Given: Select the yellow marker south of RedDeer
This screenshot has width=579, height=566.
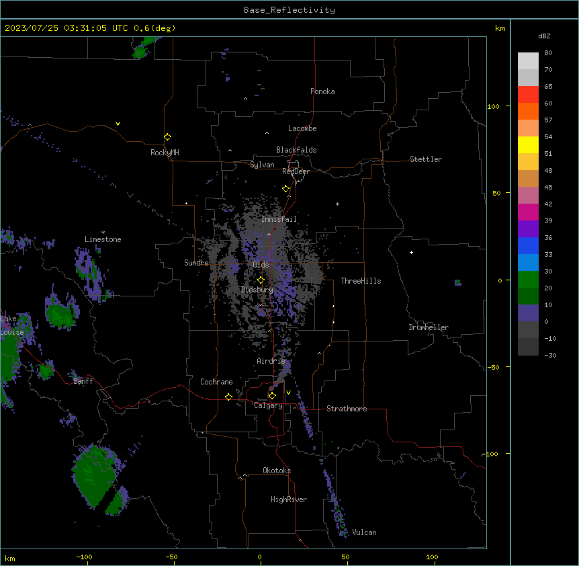Looking at the screenshot, I should 286,189.
